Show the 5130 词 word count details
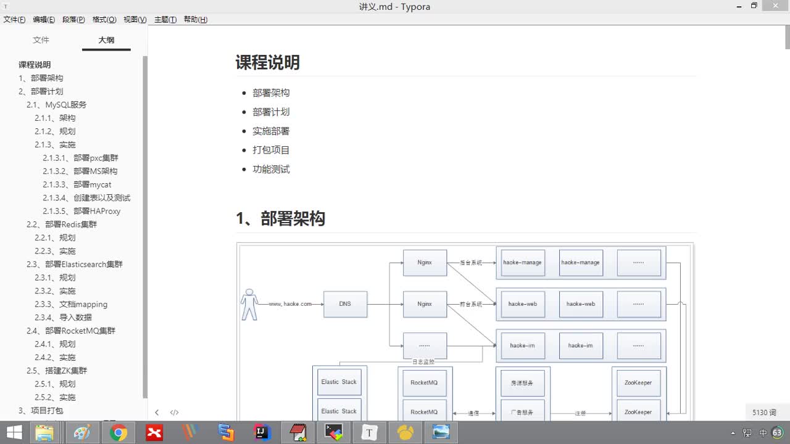This screenshot has height=444, width=790. 764,413
